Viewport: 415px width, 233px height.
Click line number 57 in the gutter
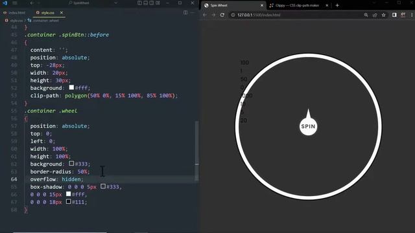tap(14, 126)
